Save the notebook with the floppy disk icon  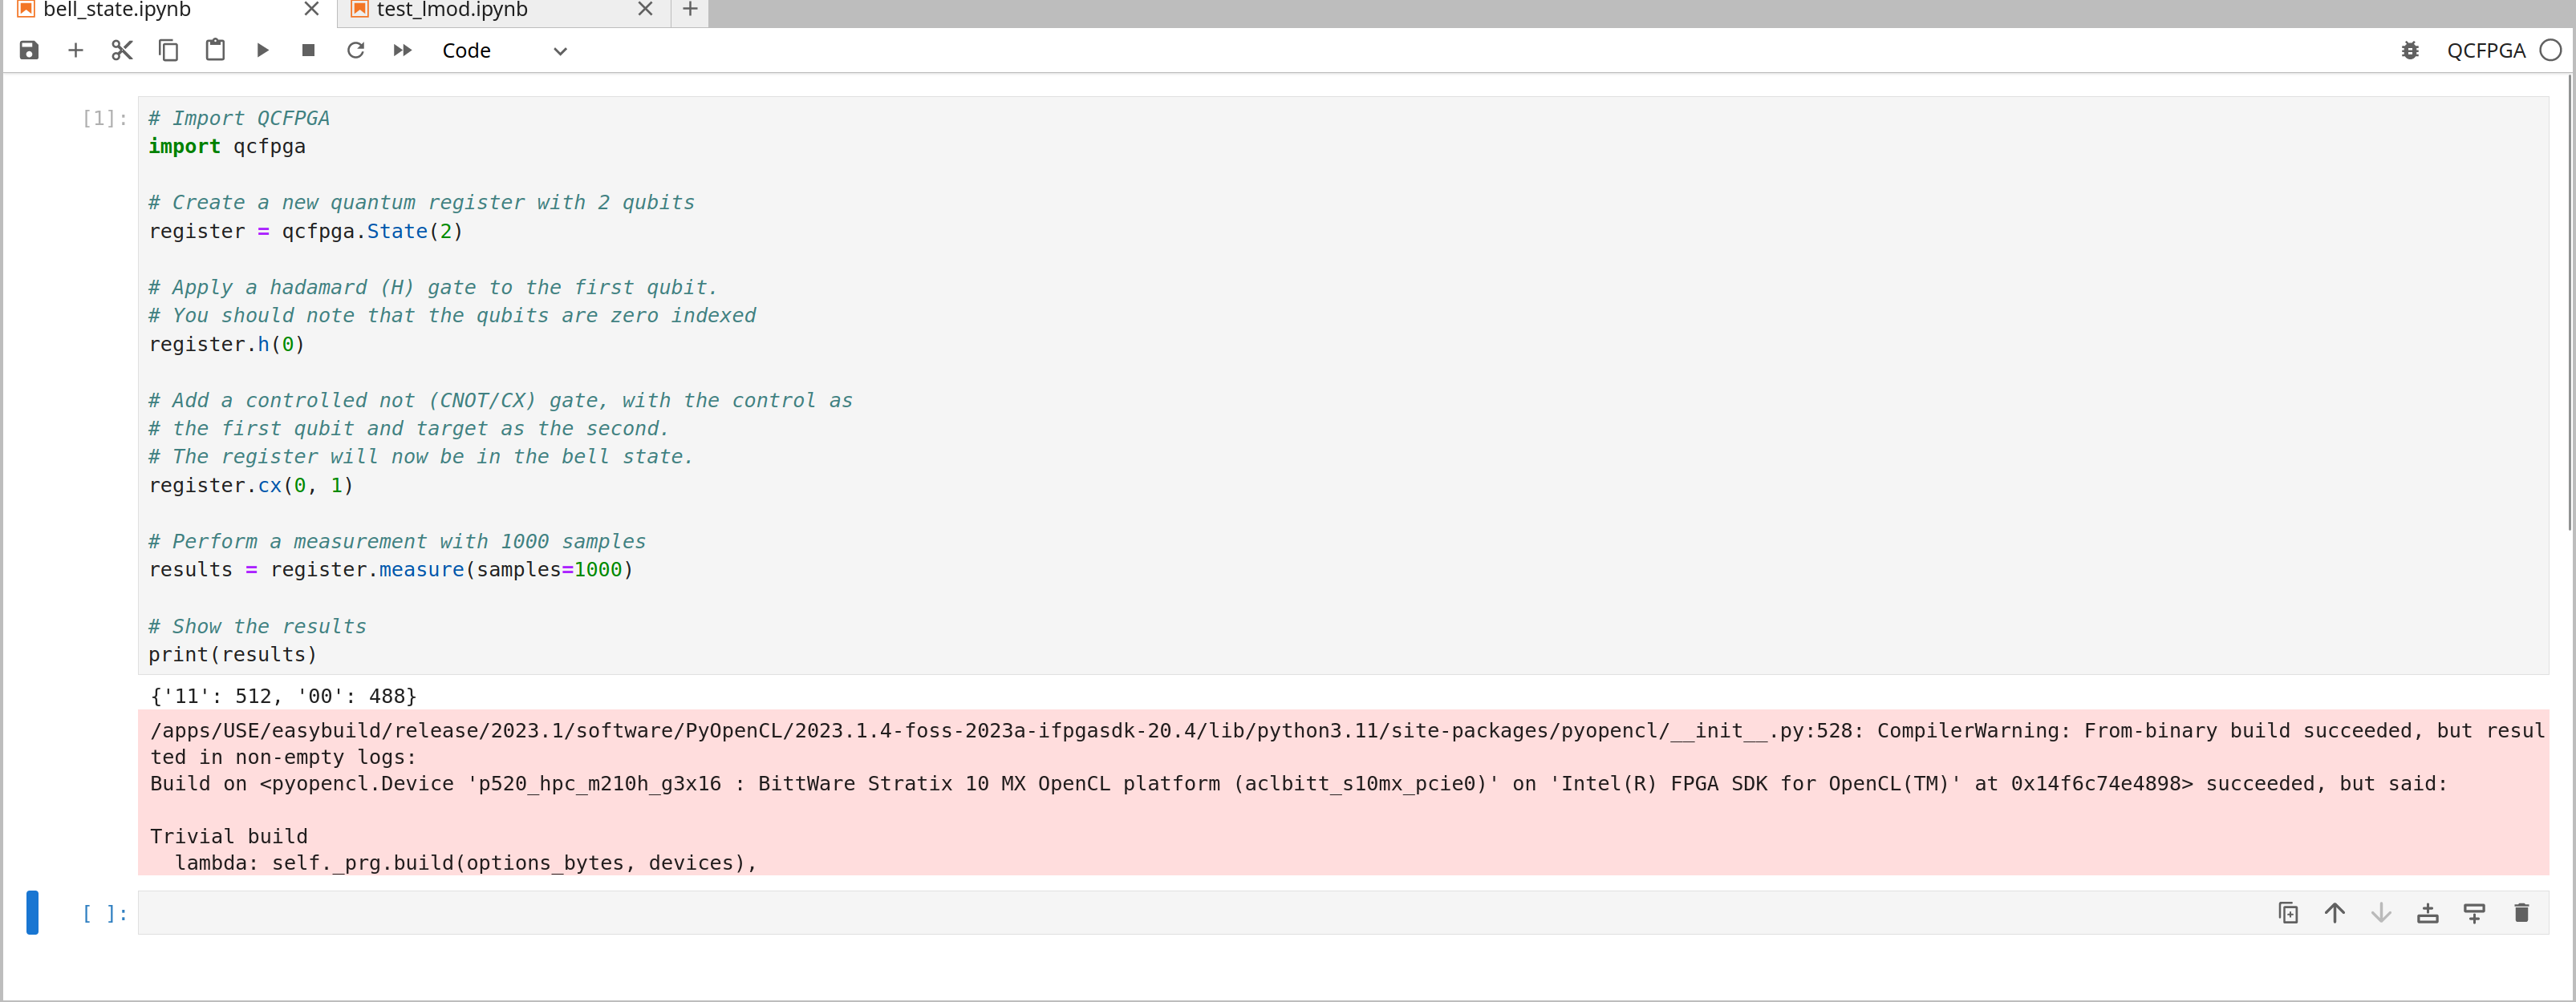click(x=29, y=50)
